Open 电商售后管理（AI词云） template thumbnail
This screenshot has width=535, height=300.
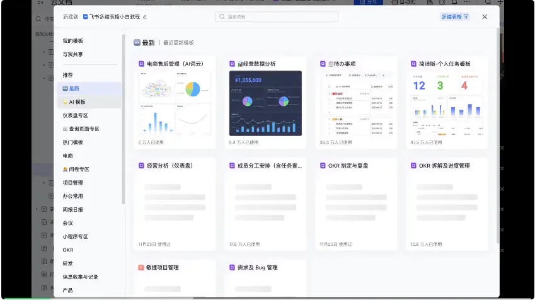175,103
